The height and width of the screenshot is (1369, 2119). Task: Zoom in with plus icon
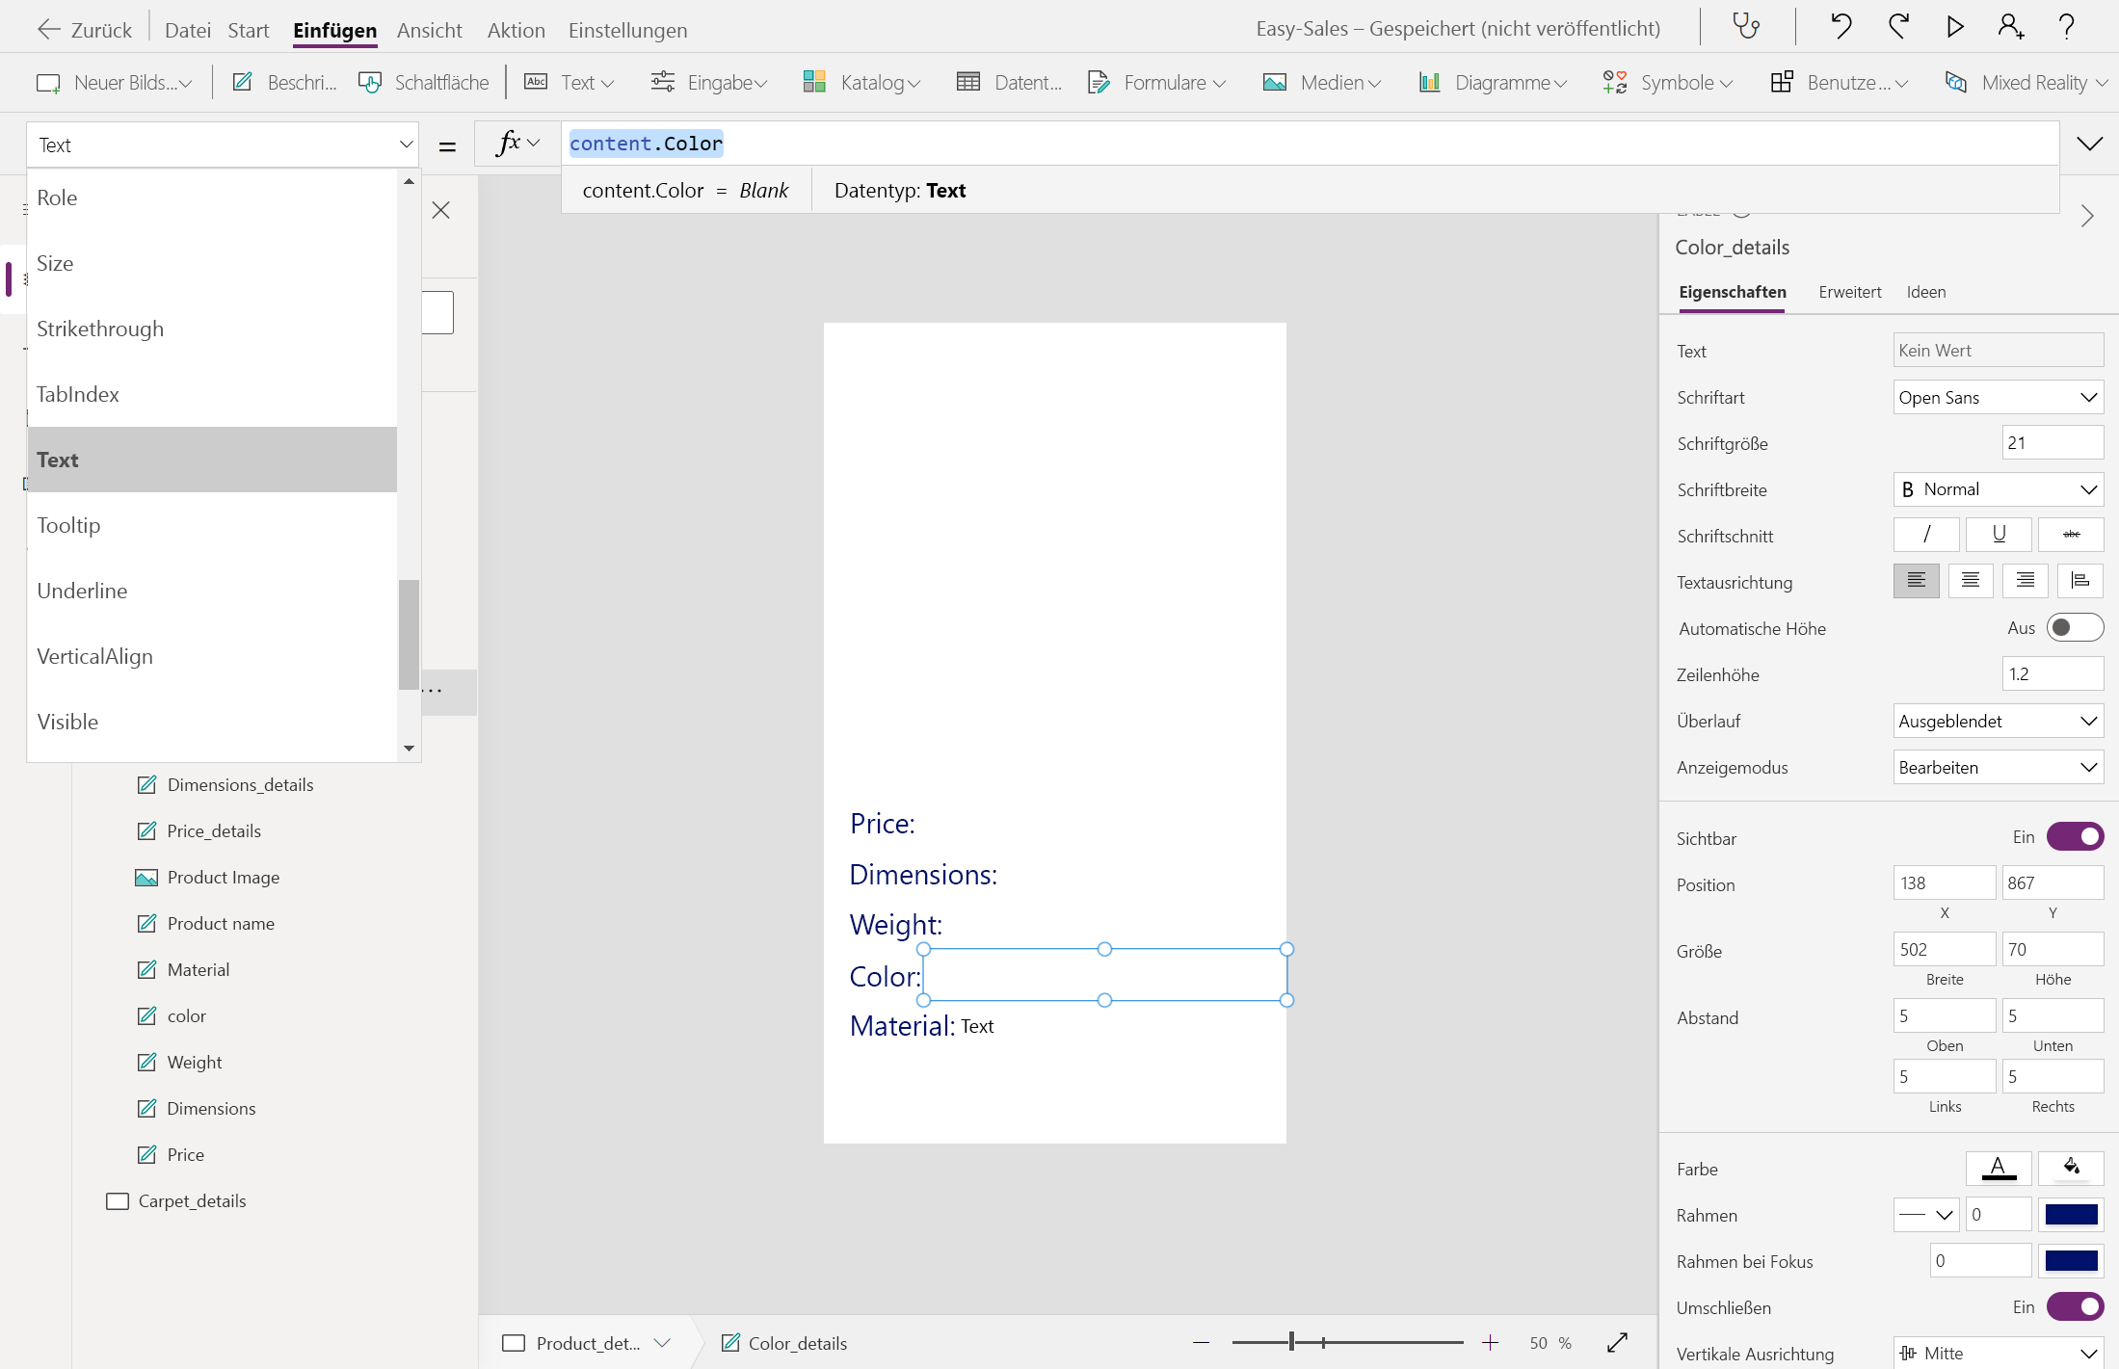pyautogui.click(x=1490, y=1342)
